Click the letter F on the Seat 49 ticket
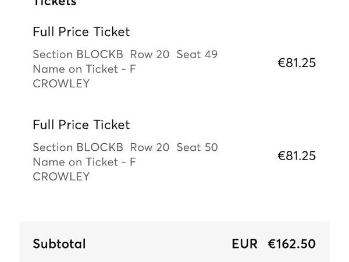 (x=133, y=69)
